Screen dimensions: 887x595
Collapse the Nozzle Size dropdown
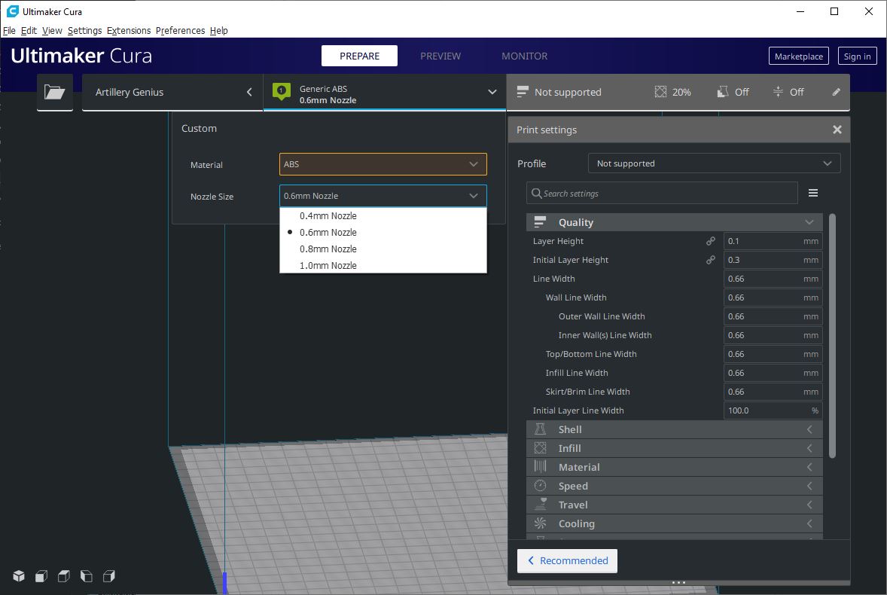coord(383,196)
